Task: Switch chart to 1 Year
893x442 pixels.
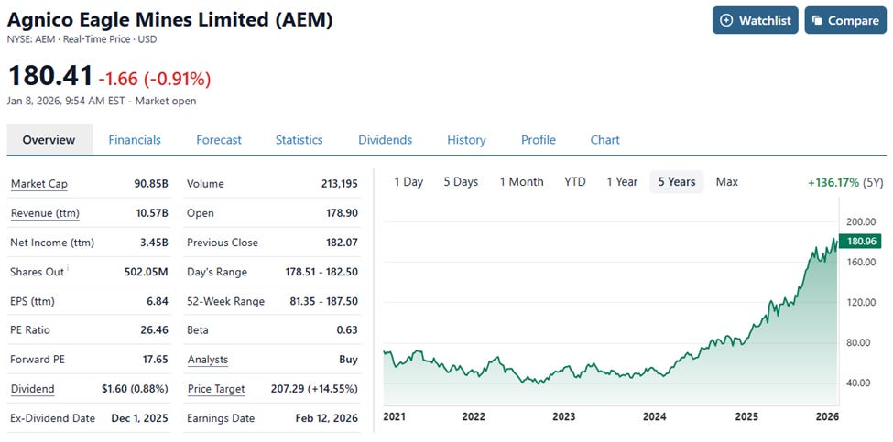Action: point(622,182)
